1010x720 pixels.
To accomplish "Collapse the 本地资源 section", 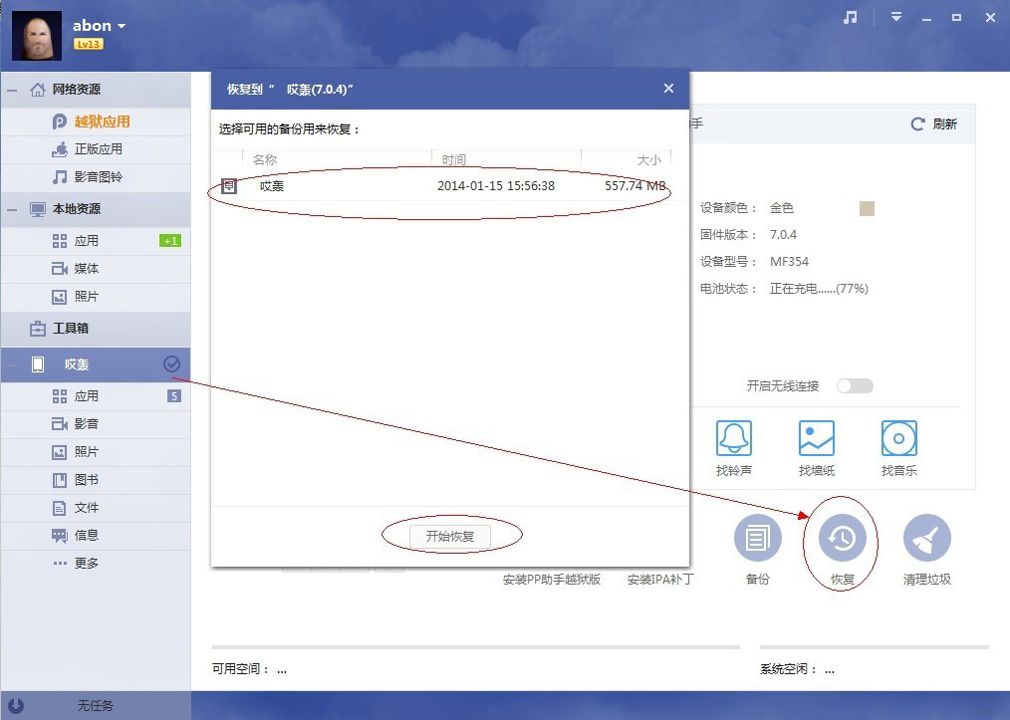I will tap(12, 209).
